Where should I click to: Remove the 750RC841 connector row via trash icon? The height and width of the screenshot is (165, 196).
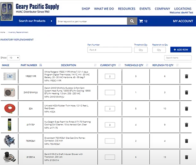(187, 141)
